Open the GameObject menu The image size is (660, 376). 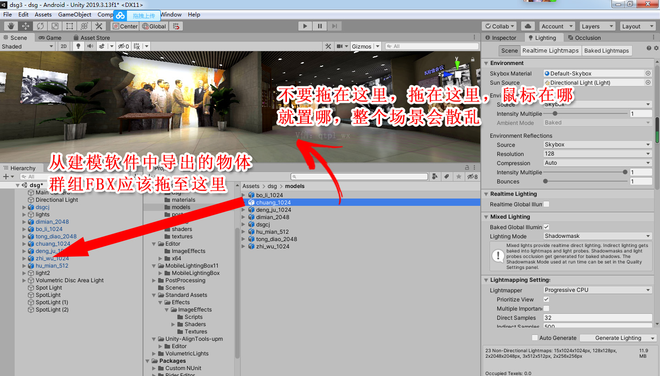(x=75, y=14)
